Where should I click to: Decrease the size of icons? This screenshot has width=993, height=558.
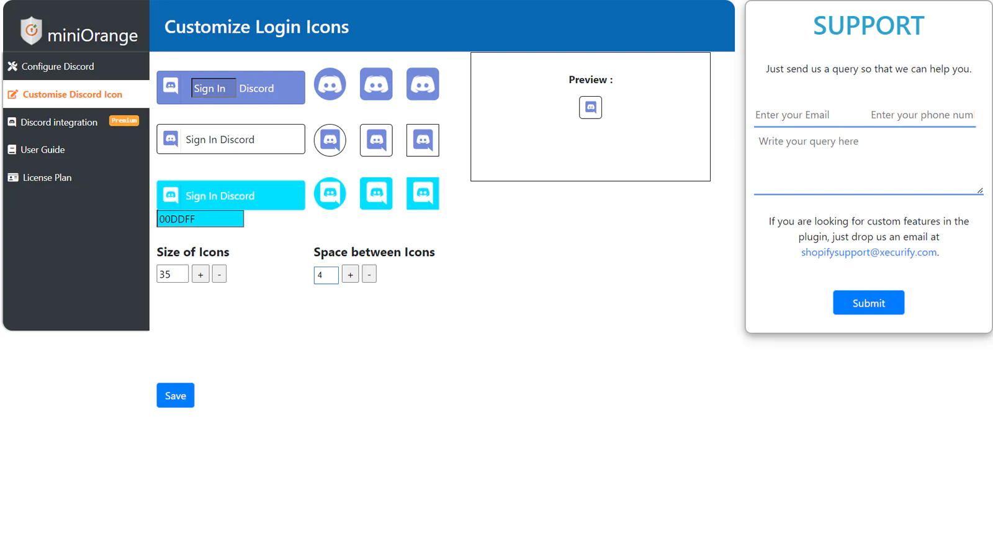tap(219, 274)
